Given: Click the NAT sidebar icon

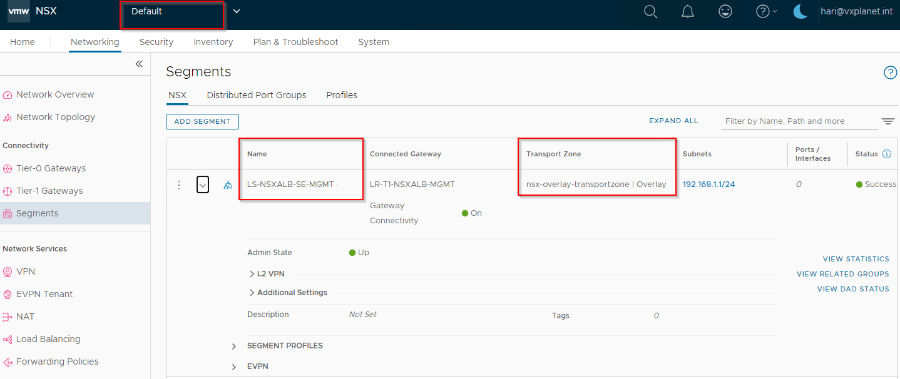Looking at the screenshot, I should click(8, 317).
